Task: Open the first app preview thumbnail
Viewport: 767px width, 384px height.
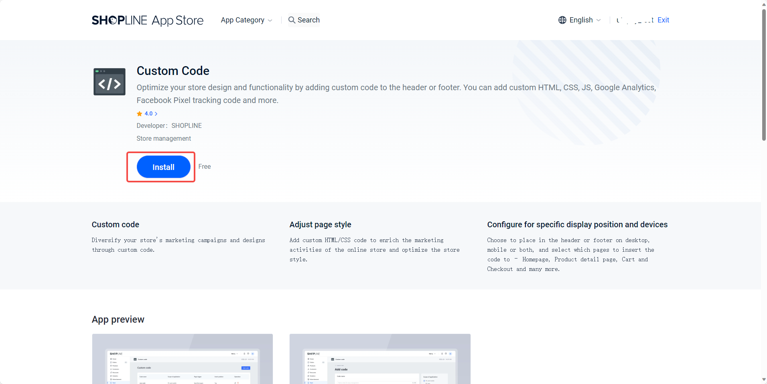Action: click(x=183, y=359)
